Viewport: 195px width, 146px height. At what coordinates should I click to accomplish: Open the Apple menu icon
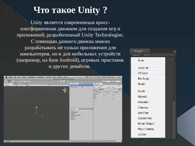tap(6, 77)
